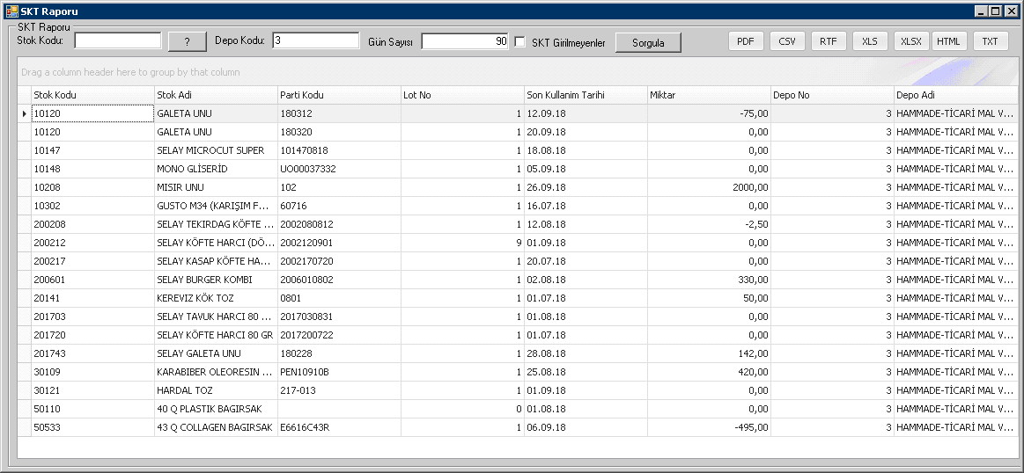
Task: Select the row indicator of first row
Action: coord(24,113)
